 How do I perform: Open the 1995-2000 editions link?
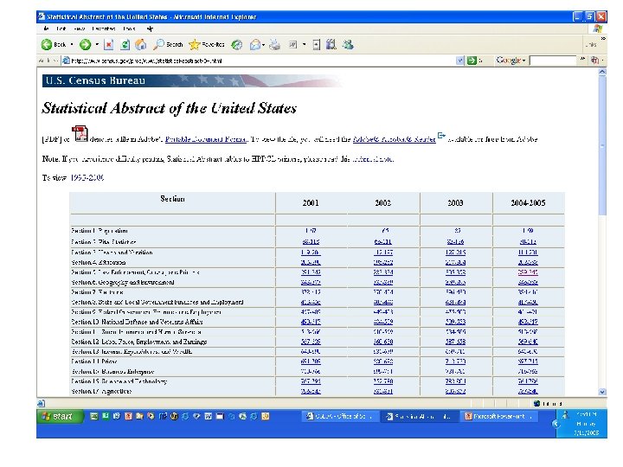pos(87,177)
